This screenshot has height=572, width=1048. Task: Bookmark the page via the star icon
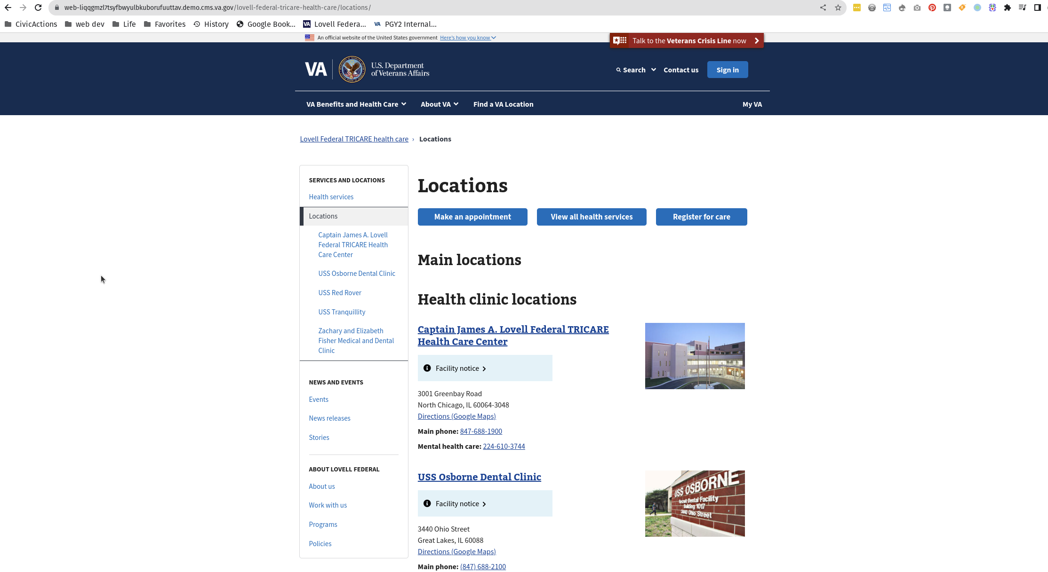(x=838, y=8)
